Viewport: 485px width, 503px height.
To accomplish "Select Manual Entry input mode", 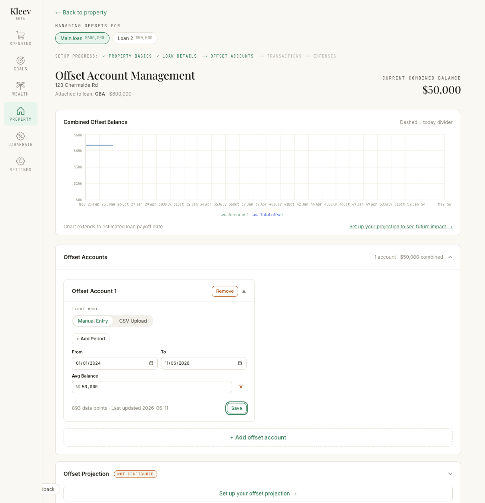I will coord(93,321).
